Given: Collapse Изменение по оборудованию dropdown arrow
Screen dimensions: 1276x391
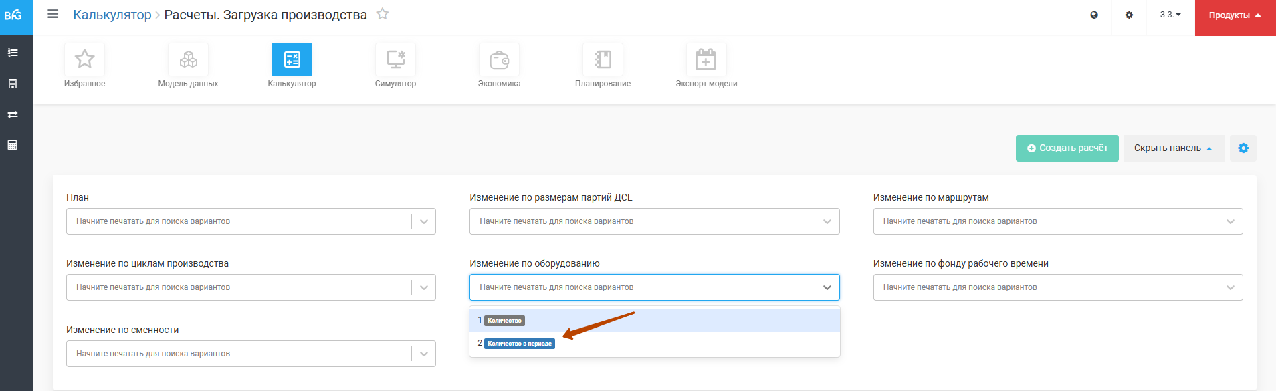Looking at the screenshot, I should [x=827, y=287].
